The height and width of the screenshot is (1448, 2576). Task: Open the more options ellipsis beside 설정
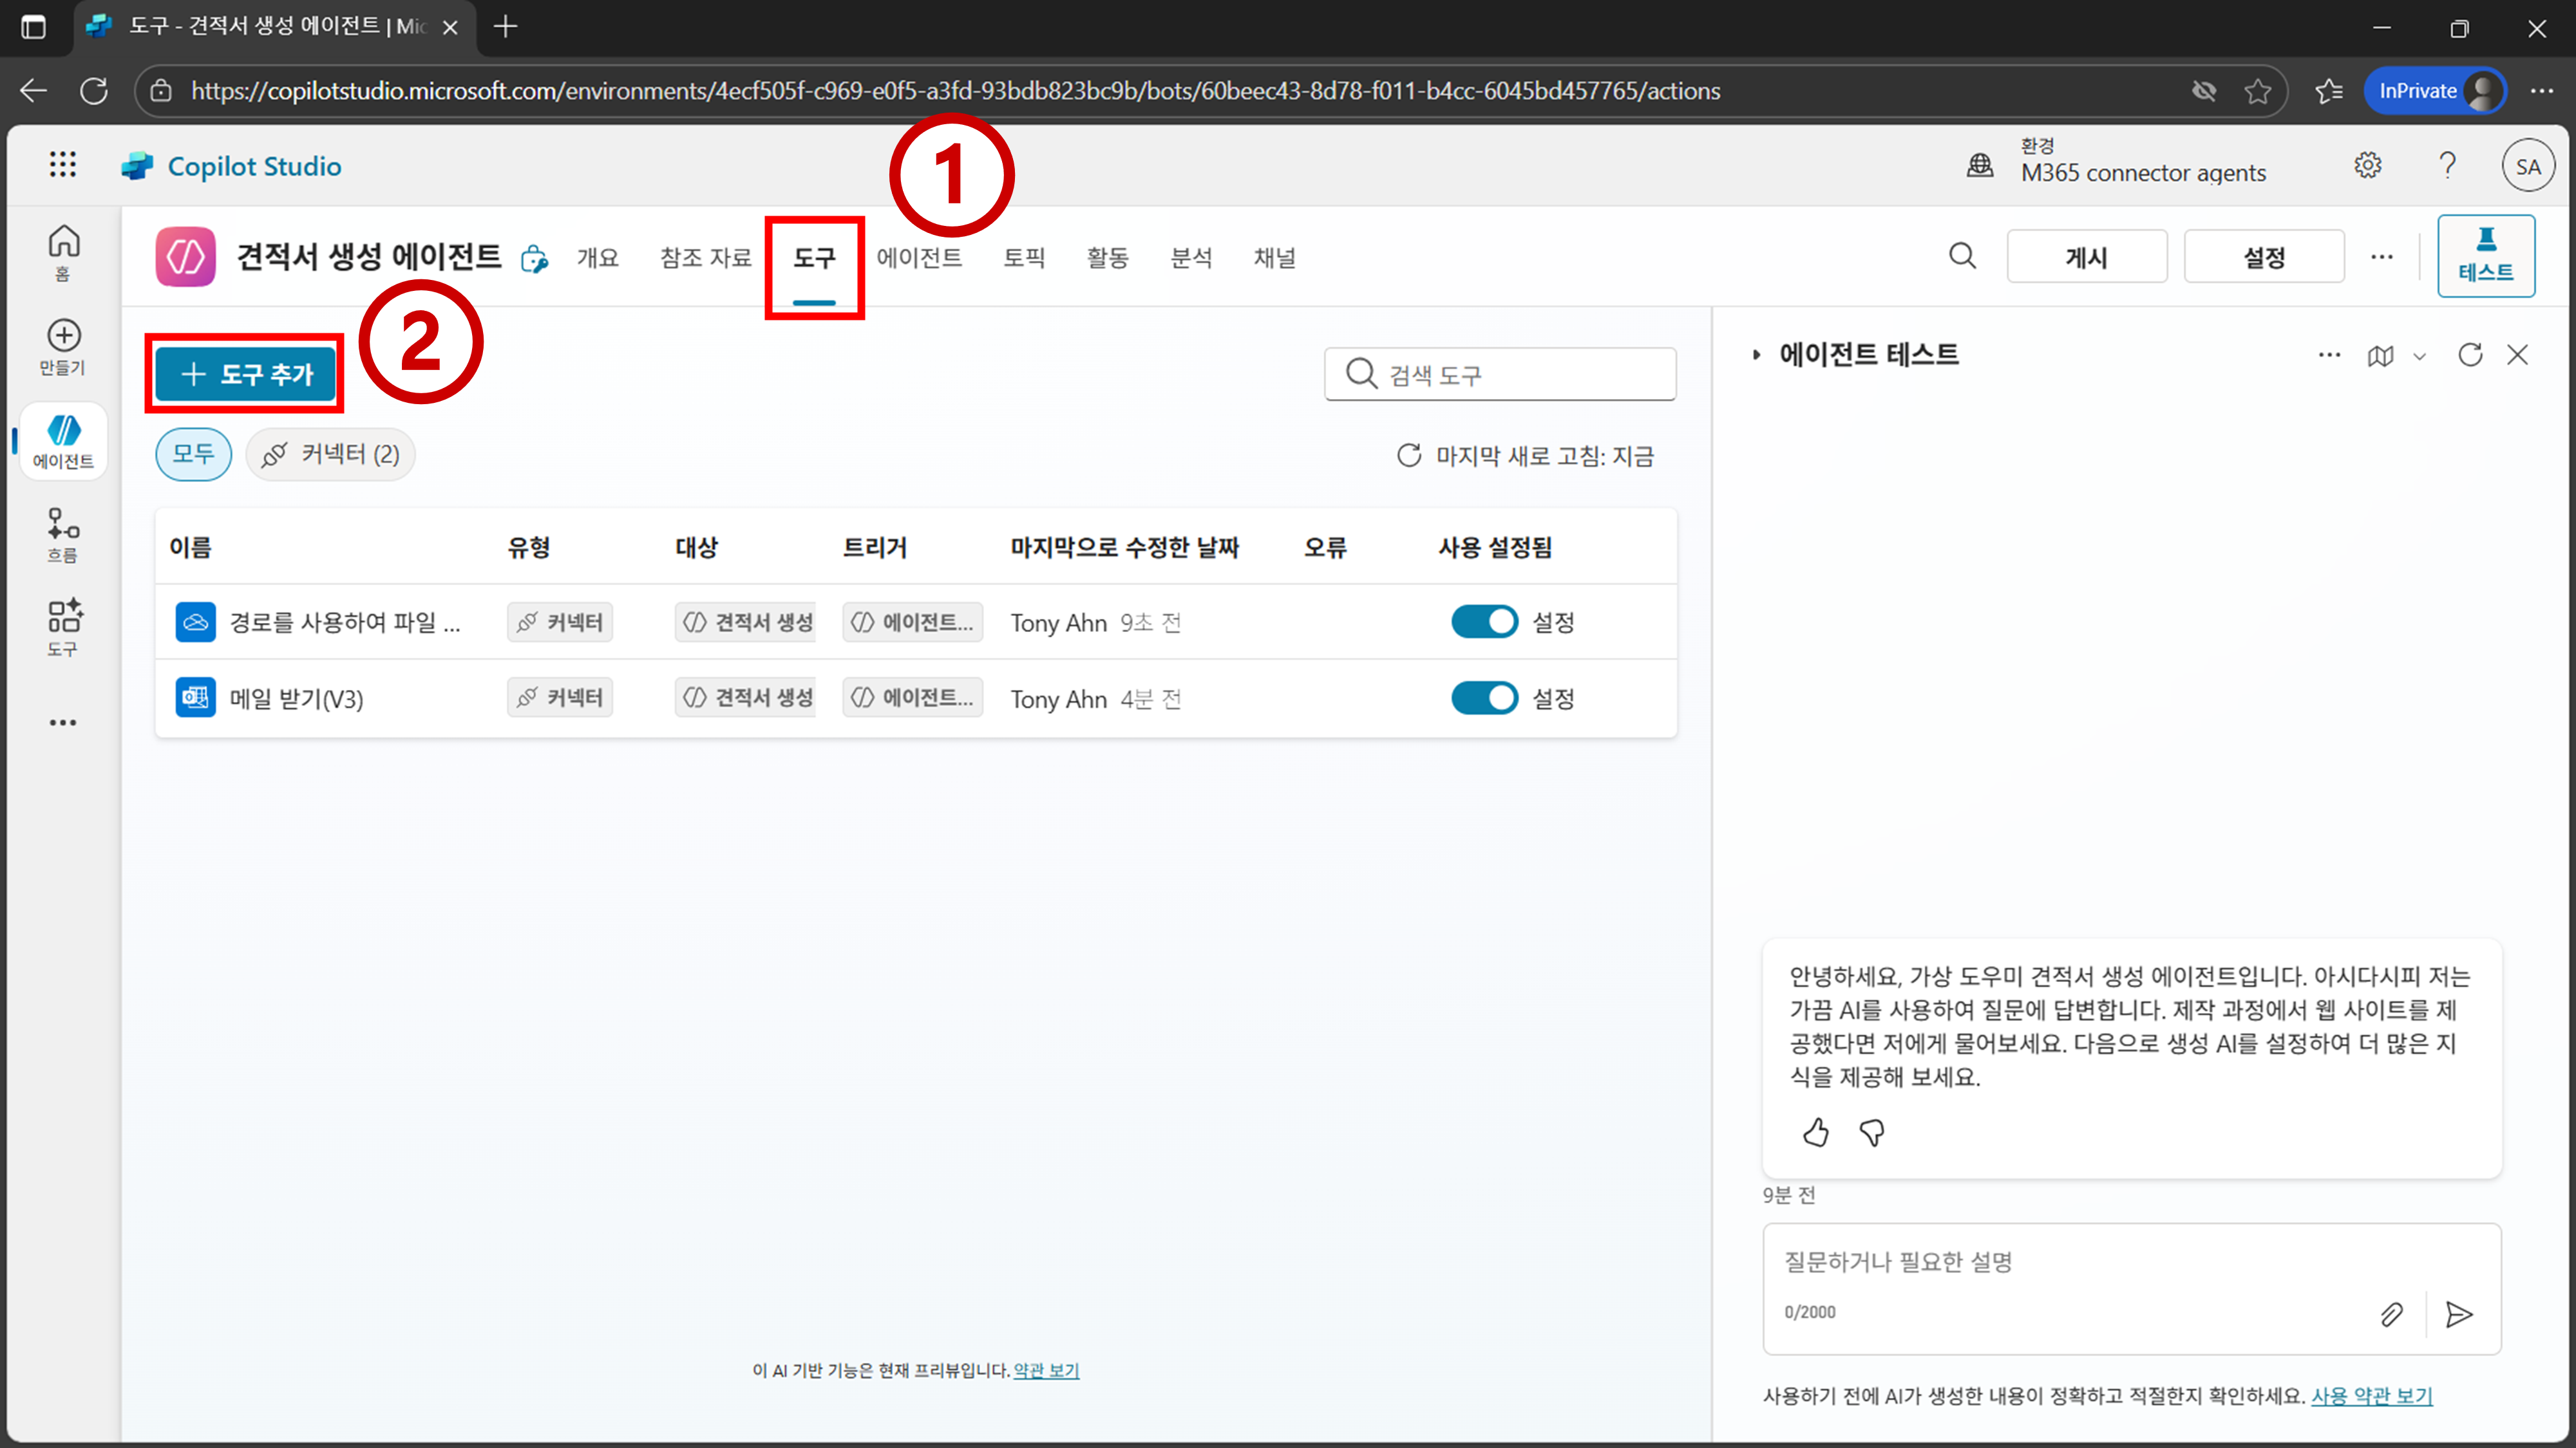click(2381, 257)
